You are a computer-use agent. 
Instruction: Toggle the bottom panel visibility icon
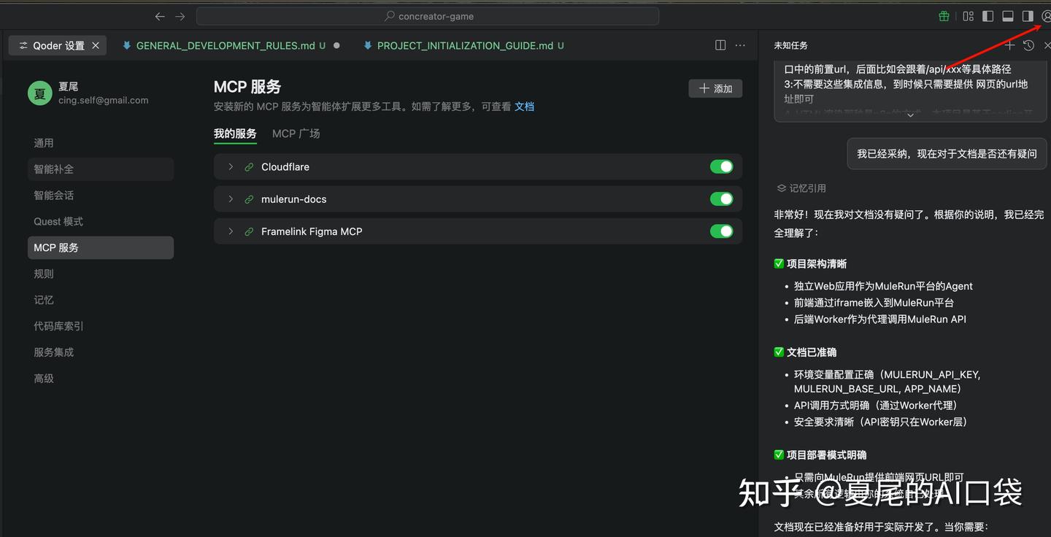1008,15
